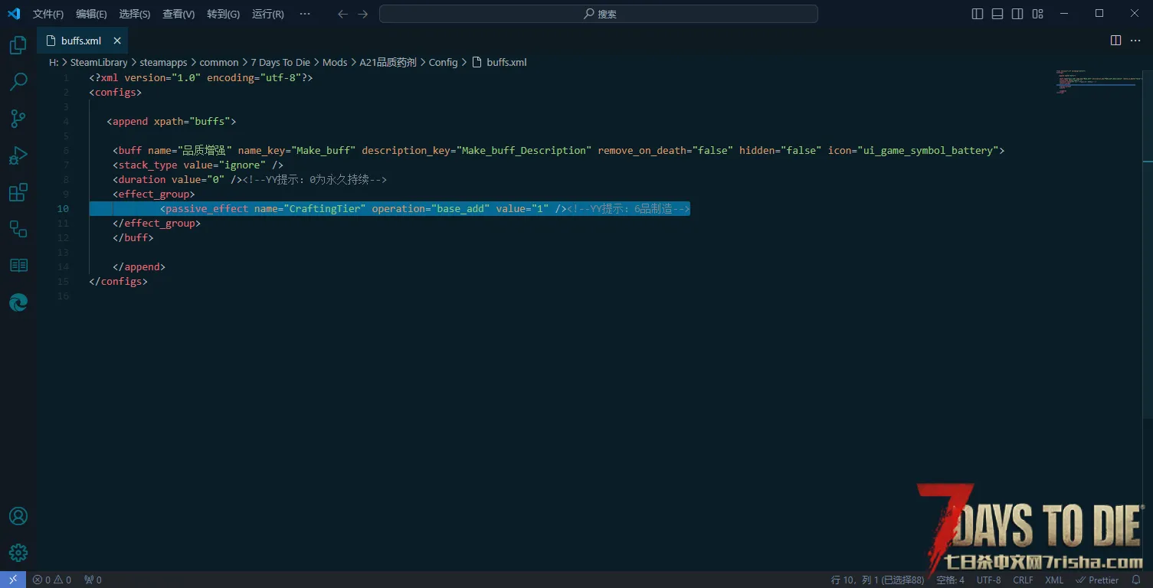Close the buffs.xml tab
This screenshot has width=1153, height=588.
[117, 41]
